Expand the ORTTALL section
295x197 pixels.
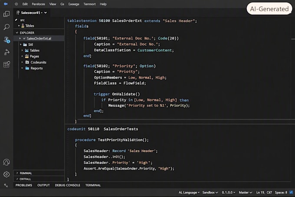pyautogui.click(x=17, y=179)
